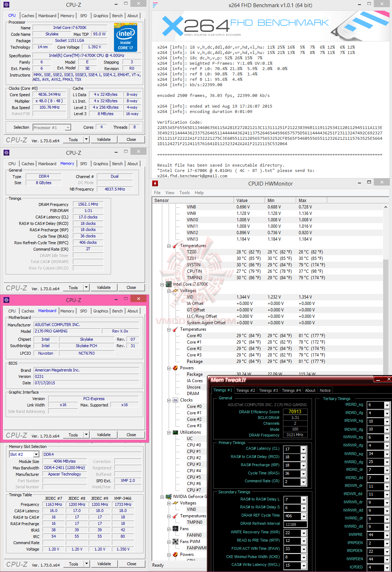Click the Sensor column header in HWMonitor
Viewport: 392px width, 572px height.
click(x=193, y=201)
